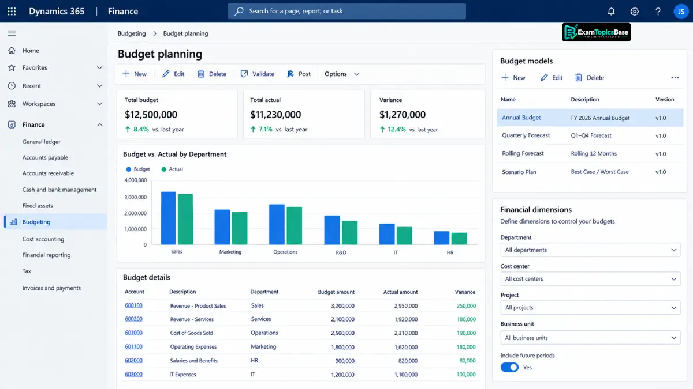Screen dimensions: 693x389
Task: Open Cash and bank management
Action: tap(59, 190)
